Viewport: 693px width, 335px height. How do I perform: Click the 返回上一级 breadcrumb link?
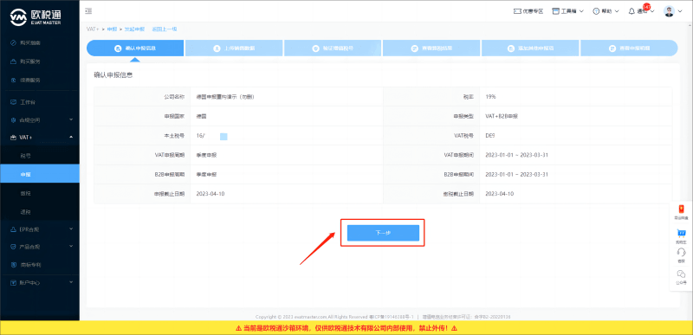coord(165,29)
